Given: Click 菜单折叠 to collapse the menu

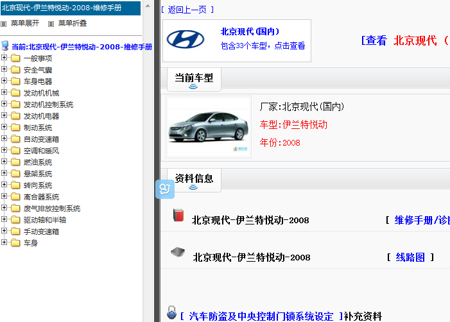Looking at the screenshot, I should tap(73, 23).
